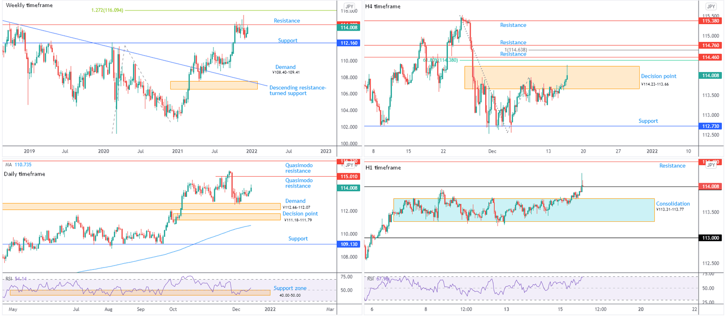Click the 'Oct' label on Daily time axis
This screenshot has height=316, width=725.
pos(173,309)
